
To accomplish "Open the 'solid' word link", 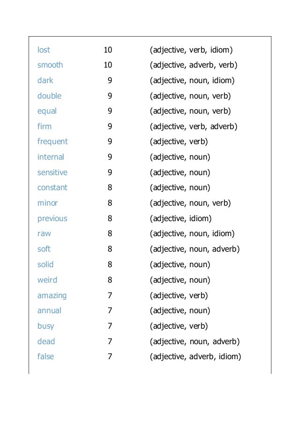I will [x=45, y=264].
